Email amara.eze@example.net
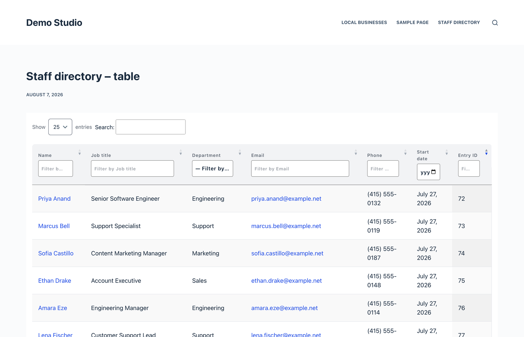 pyautogui.click(x=284, y=308)
